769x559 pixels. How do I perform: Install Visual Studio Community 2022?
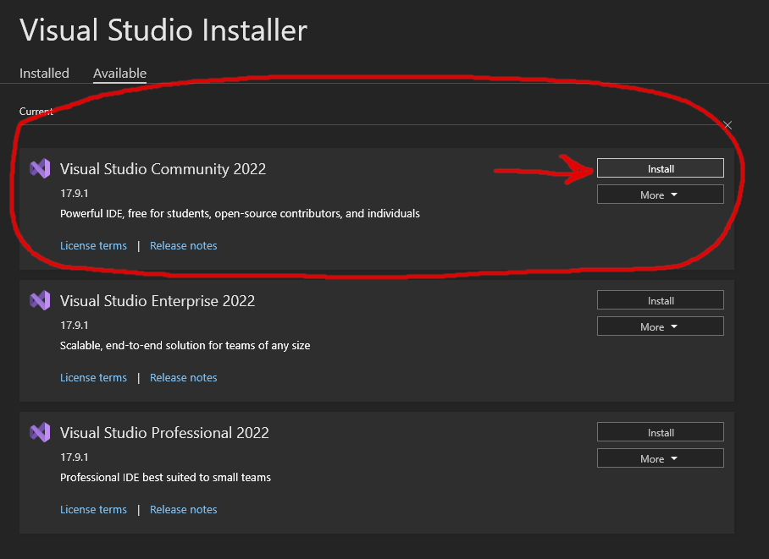[x=660, y=168]
